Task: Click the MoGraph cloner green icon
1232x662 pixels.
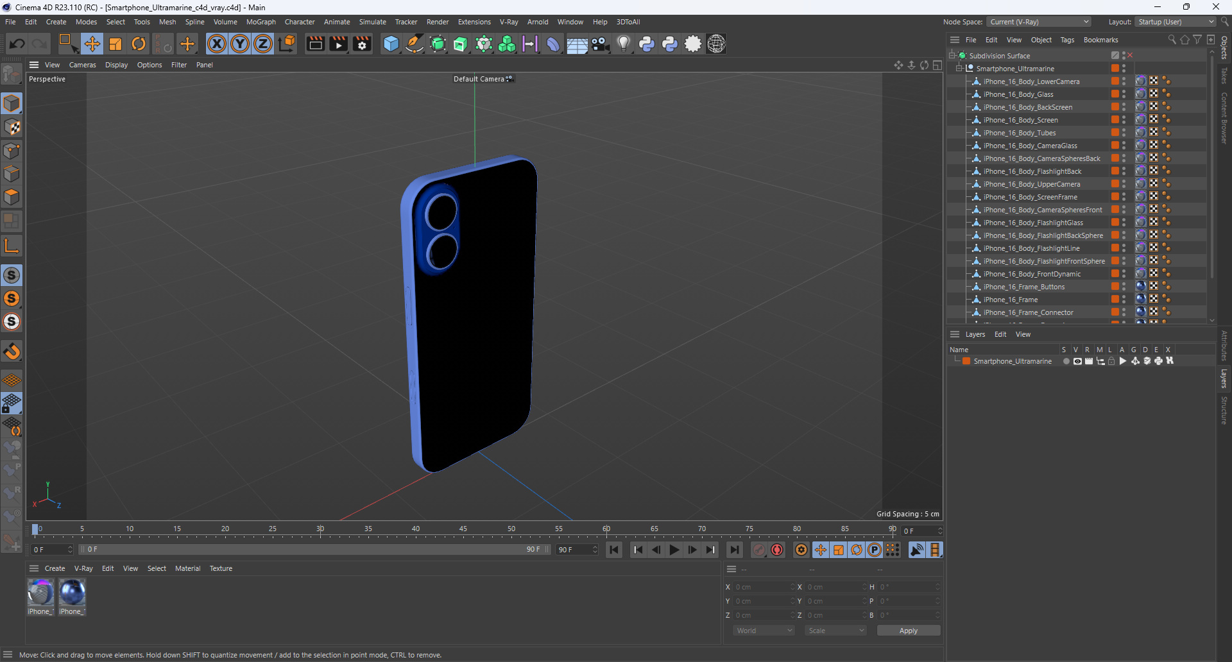Action: pos(507,44)
